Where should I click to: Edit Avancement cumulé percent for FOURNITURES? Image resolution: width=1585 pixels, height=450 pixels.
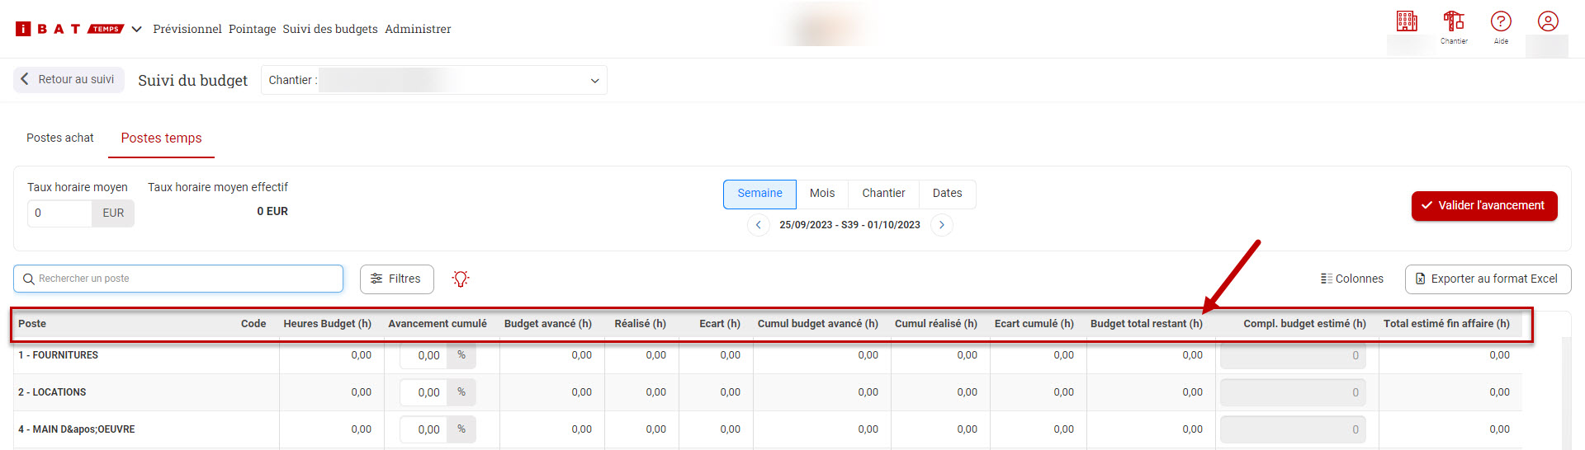pos(423,355)
